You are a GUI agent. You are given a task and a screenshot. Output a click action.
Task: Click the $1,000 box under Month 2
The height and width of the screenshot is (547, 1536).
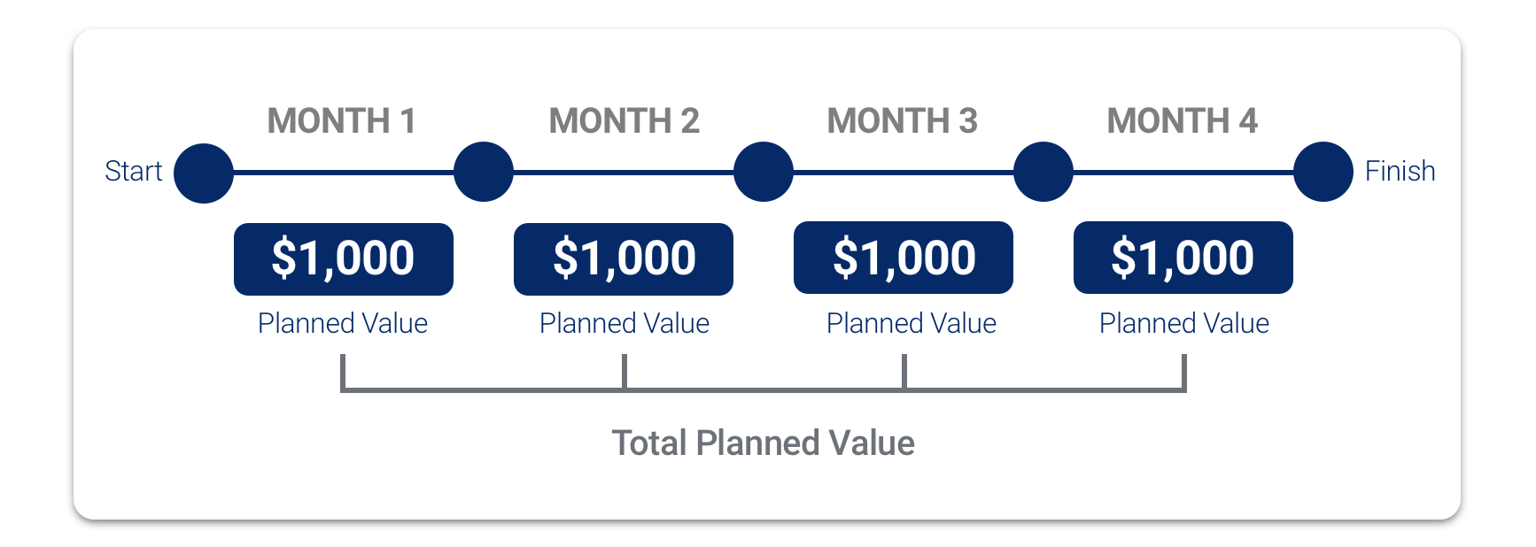click(624, 258)
